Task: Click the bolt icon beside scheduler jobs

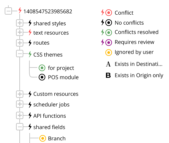Action: [30, 104]
